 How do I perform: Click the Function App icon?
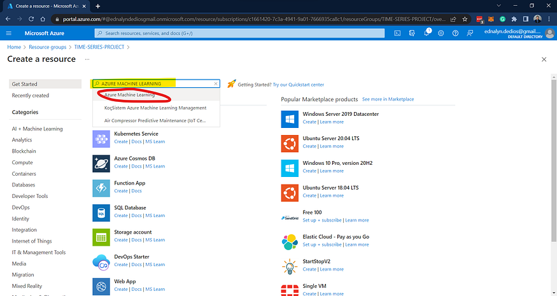[101, 188]
